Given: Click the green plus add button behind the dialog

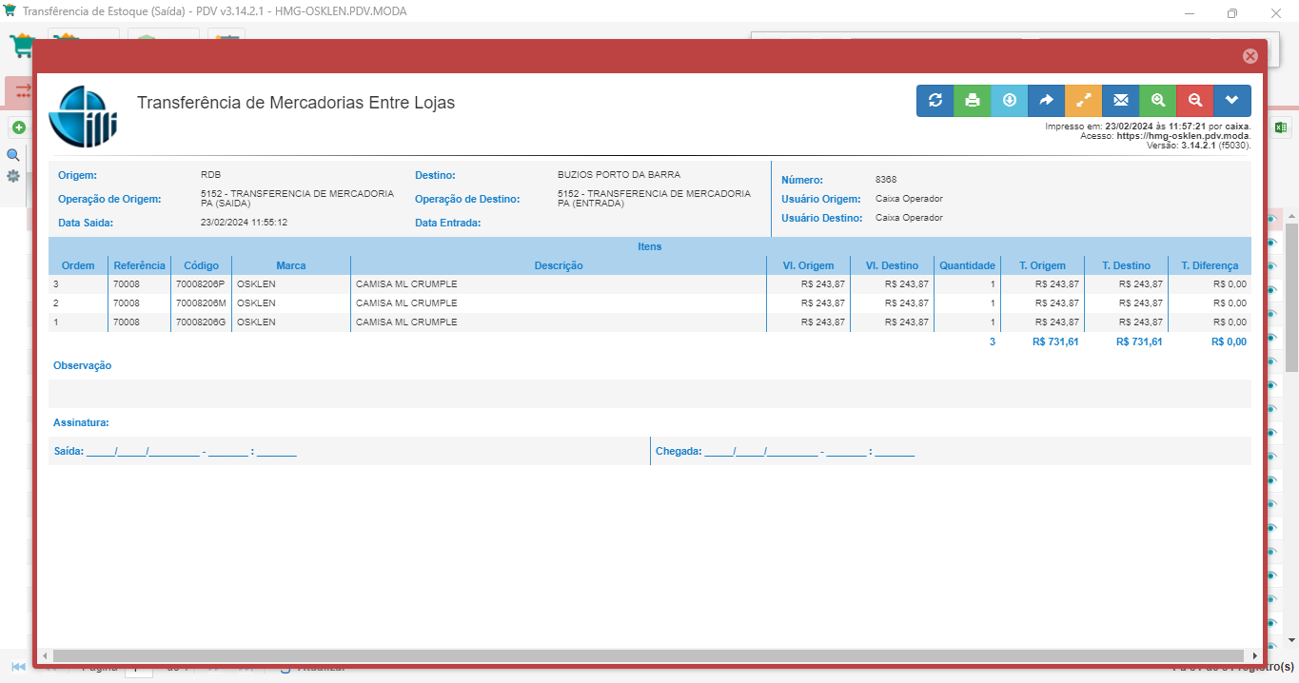Looking at the screenshot, I should [x=18, y=127].
